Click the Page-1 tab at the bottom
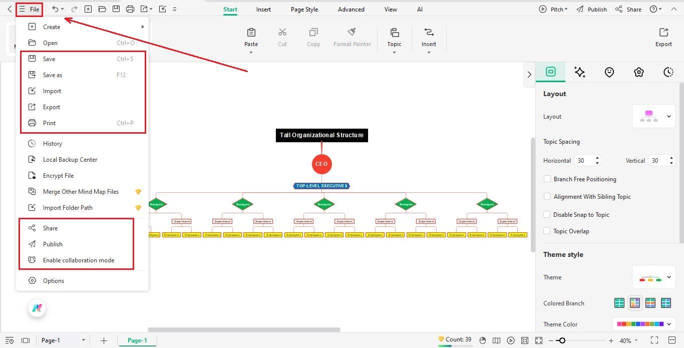Screen dimensions: 684x348 [137, 340]
